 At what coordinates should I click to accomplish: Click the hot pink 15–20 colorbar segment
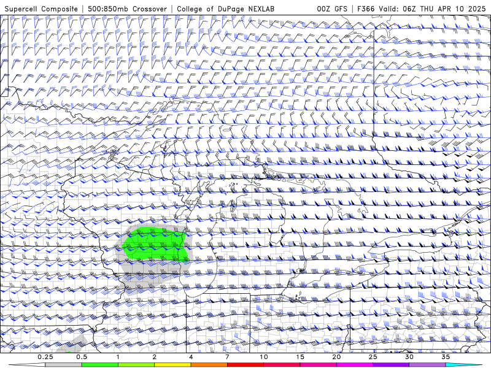pyautogui.click(x=318, y=365)
